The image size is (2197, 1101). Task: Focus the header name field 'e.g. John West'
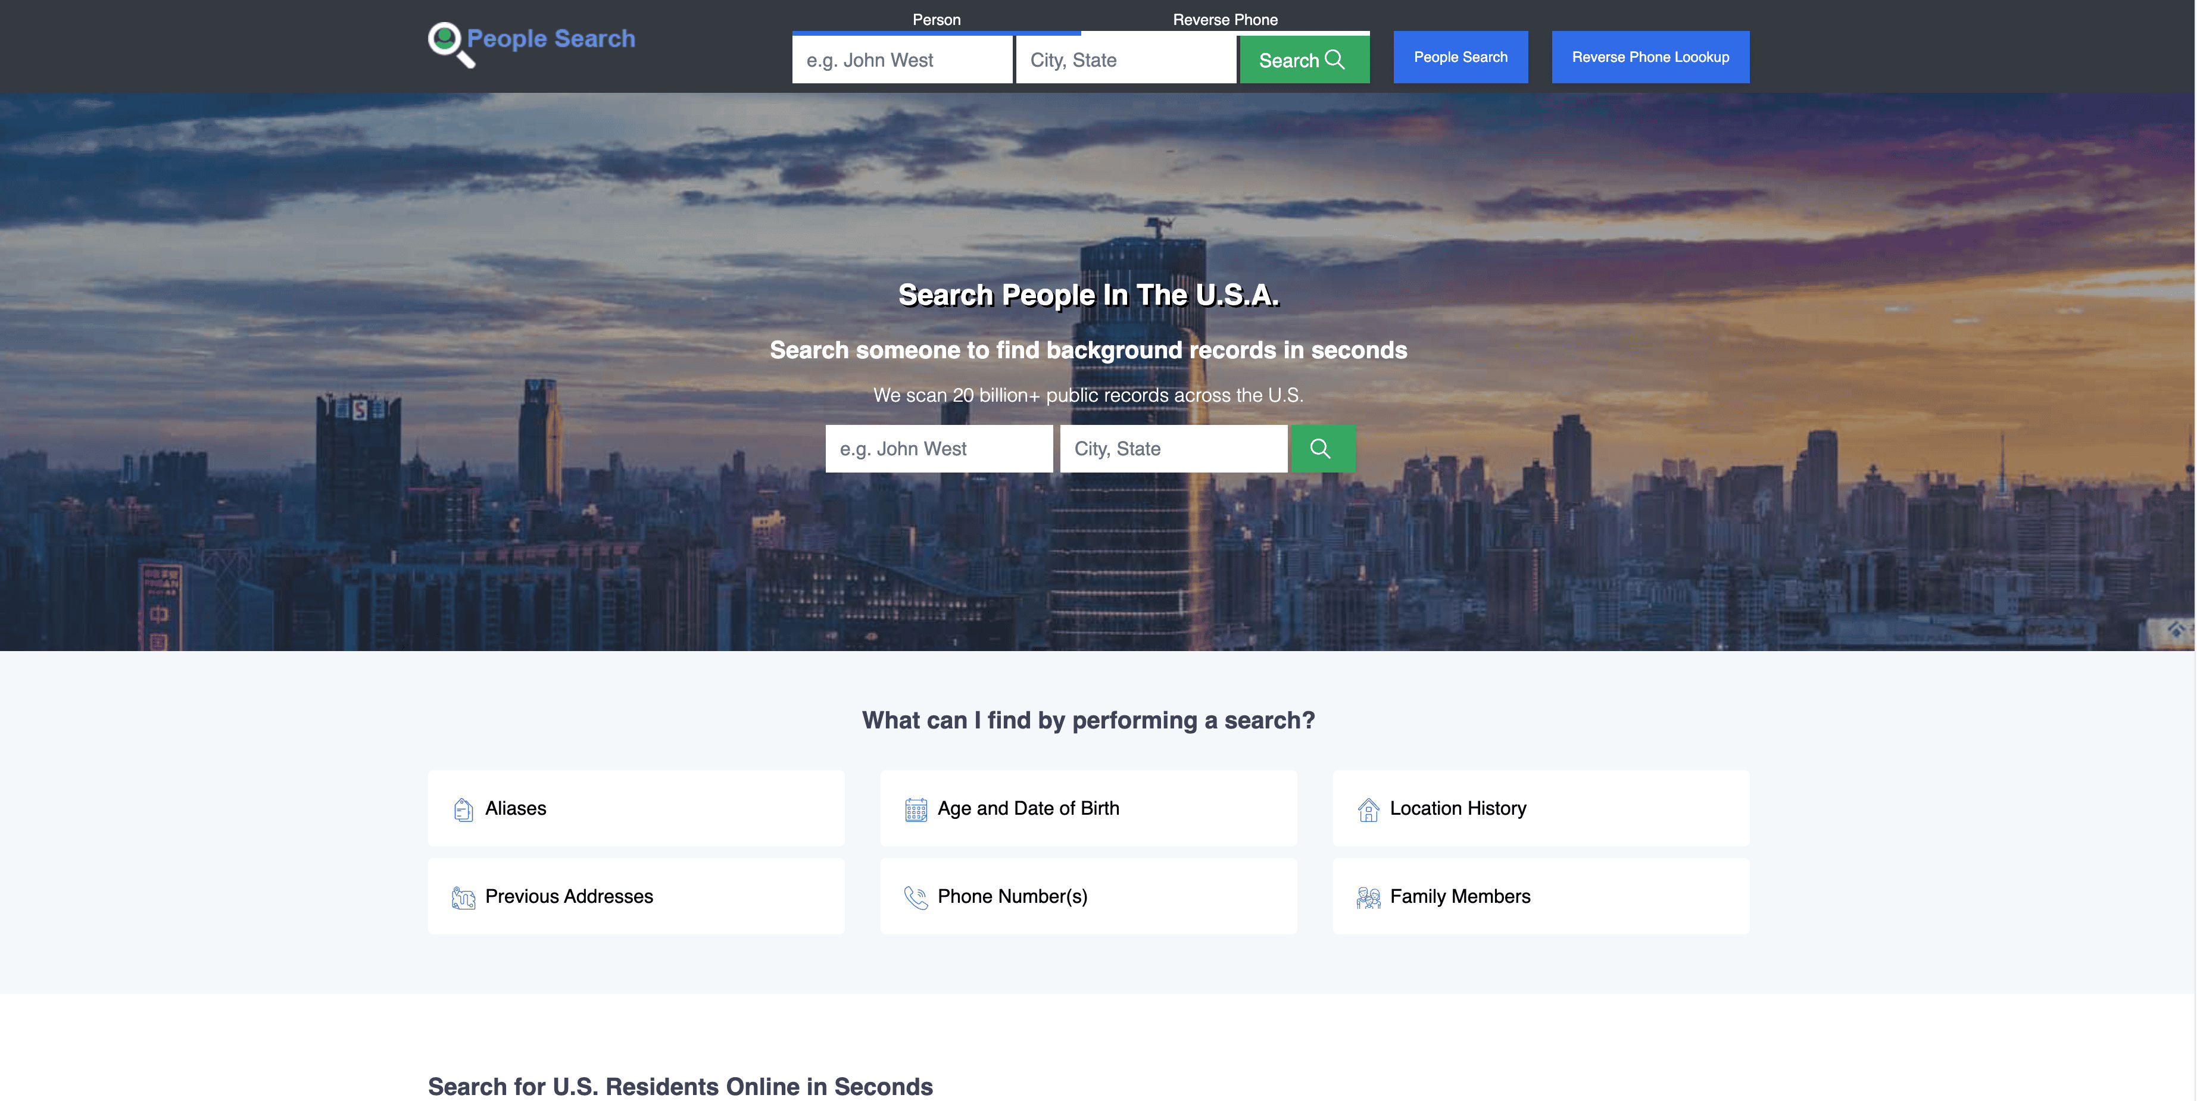901,61
